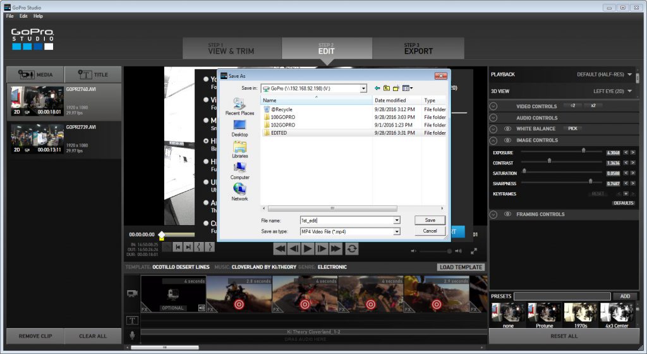Click the rewind button
Screen dimensions: 647x354
279,248
